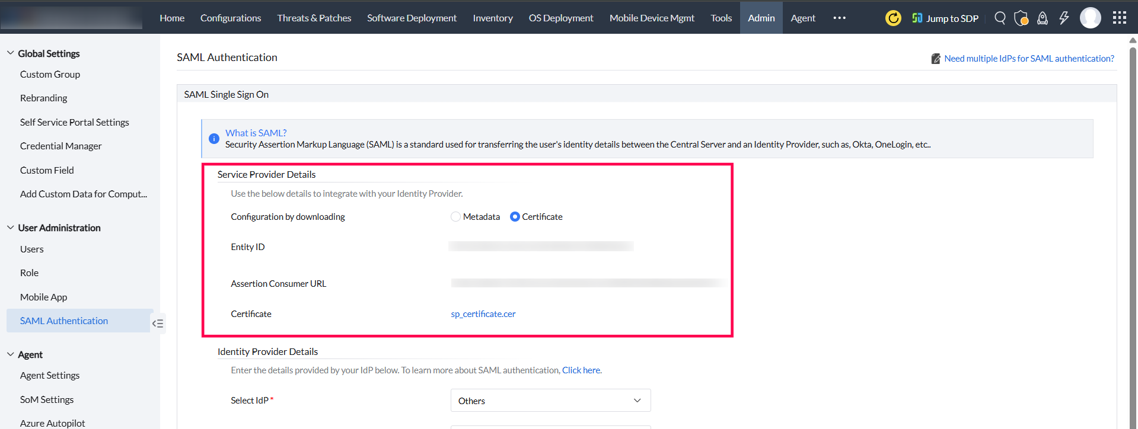Open the rocket icon in top bar
This screenshot has height=429, width=1138.
(x=1042, y=18)
